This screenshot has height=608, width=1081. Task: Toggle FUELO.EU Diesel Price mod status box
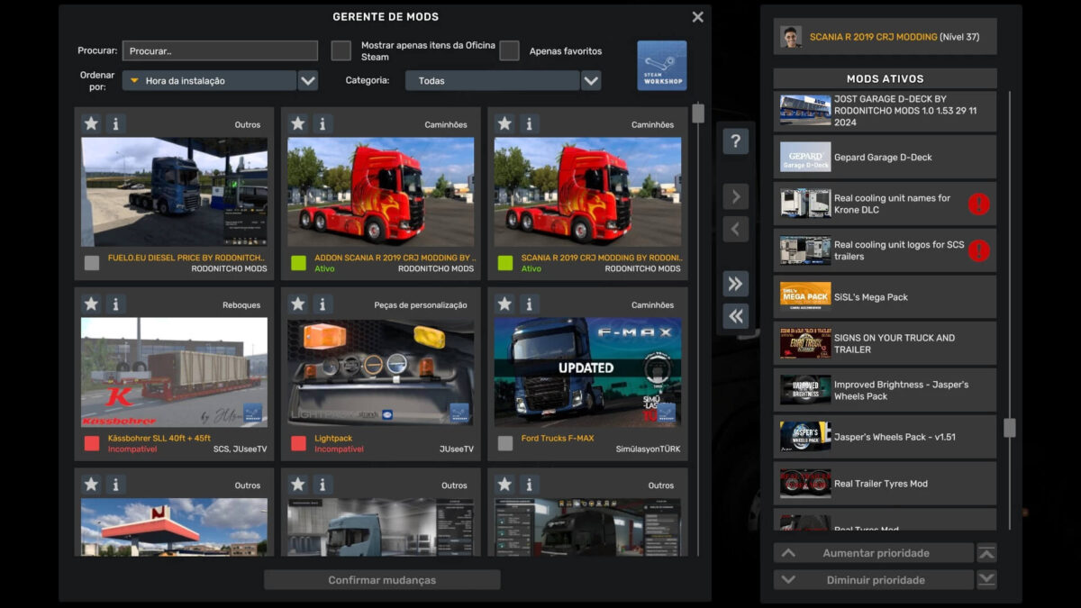92,263
